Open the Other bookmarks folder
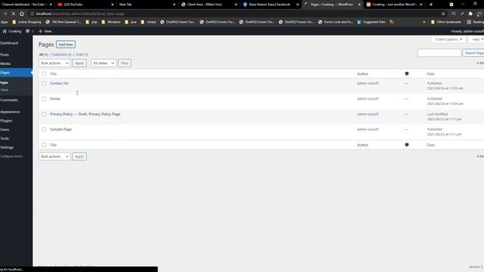484x272 pixels. pos(446,22)
